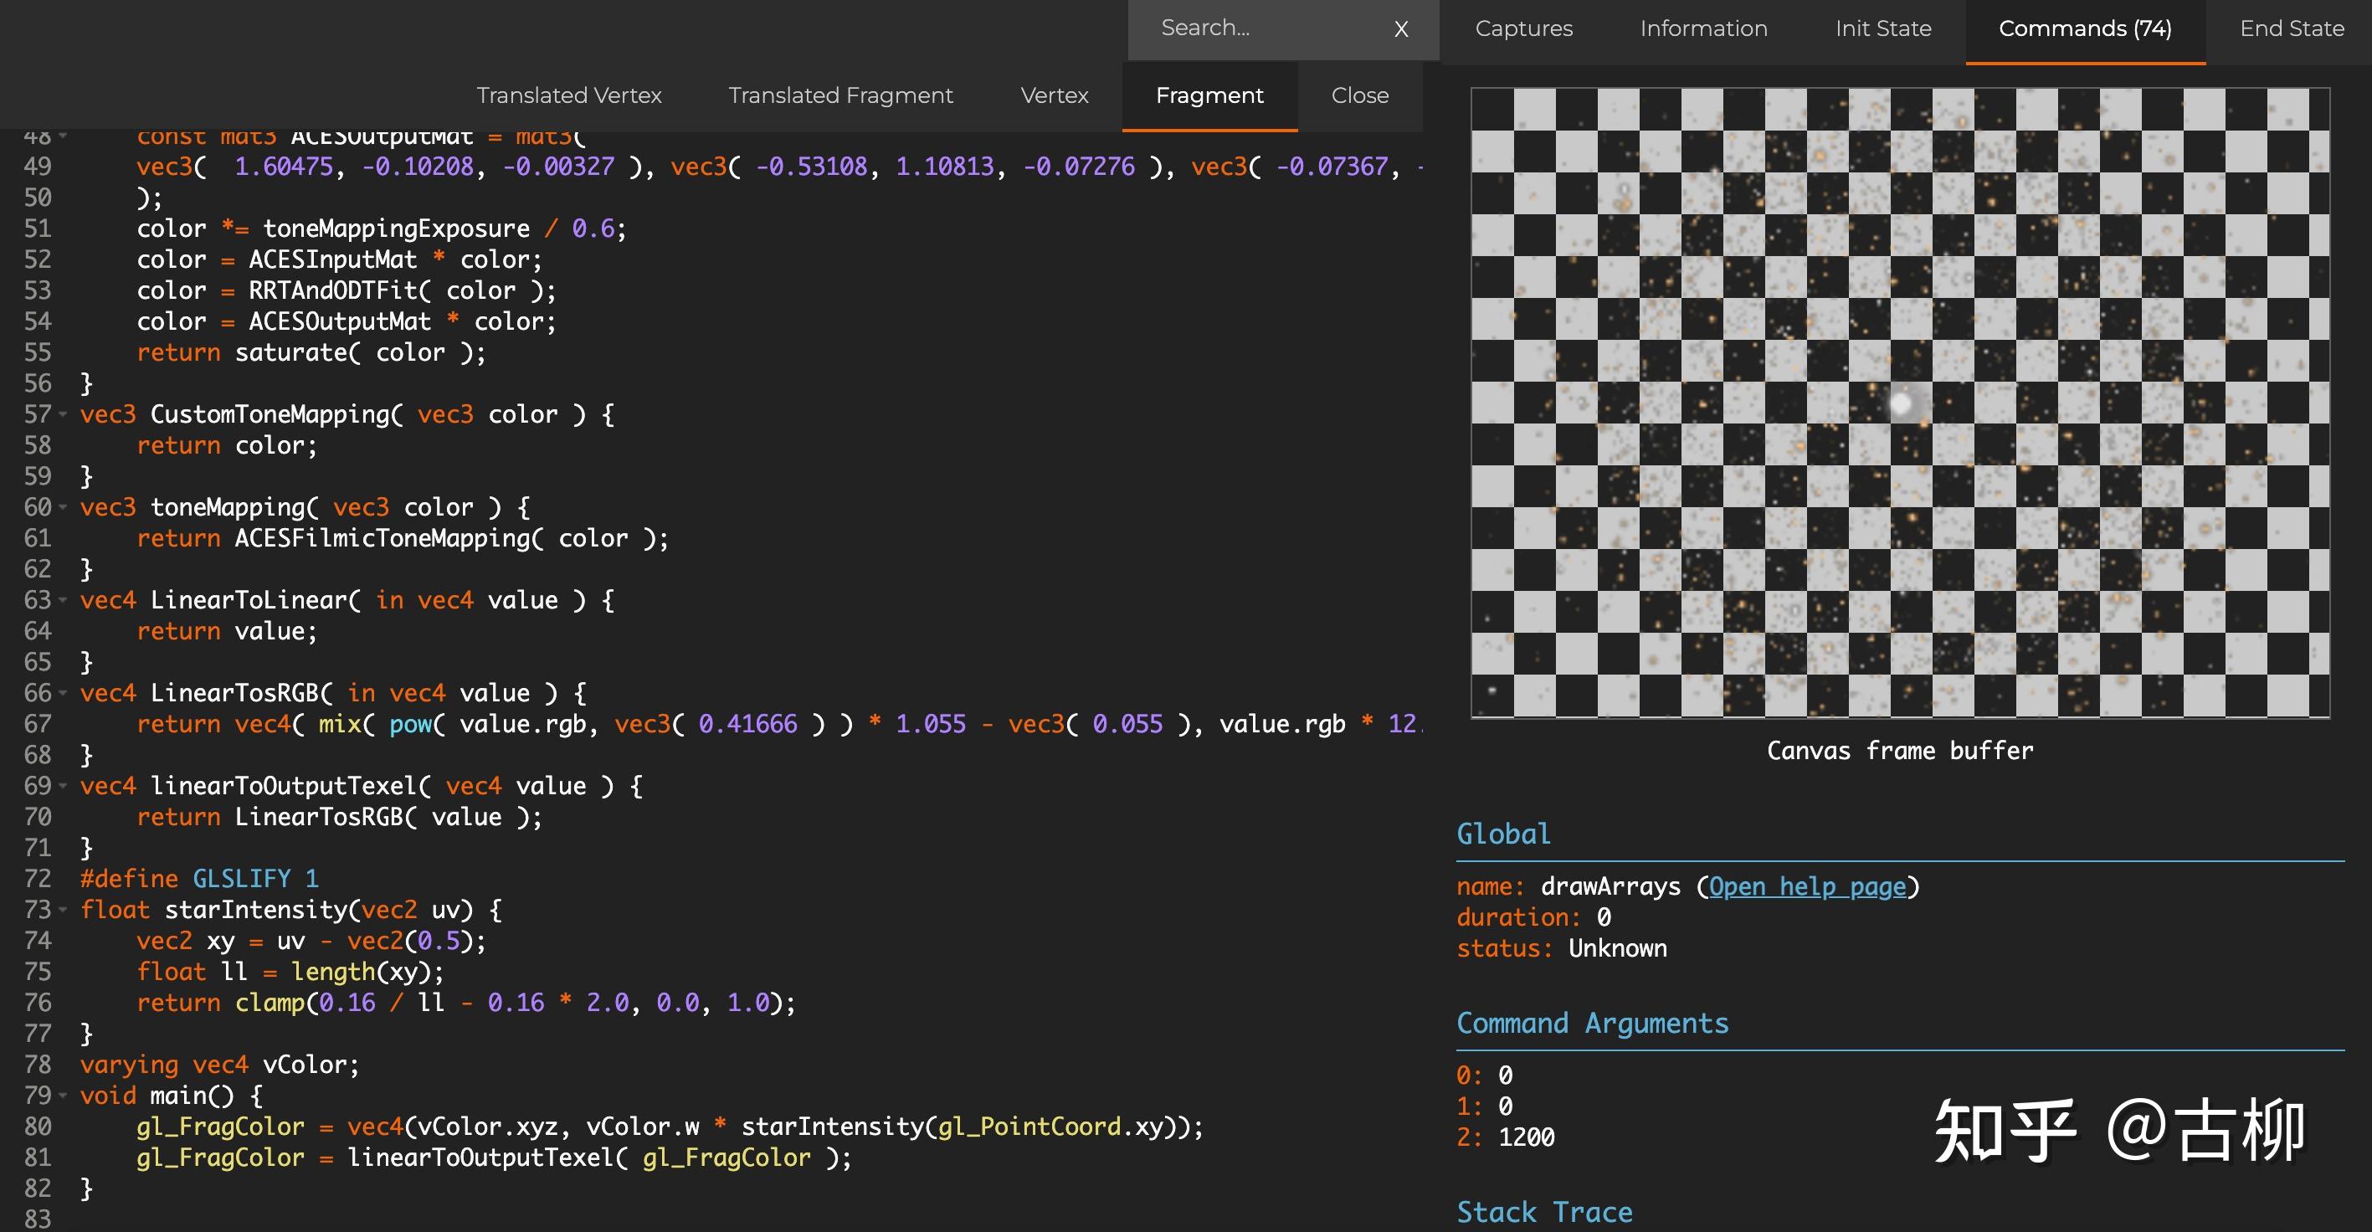Open the Translated Fragment shader
The width and height of the screenshot is (2372, 1232).
pyautogui.click(x=839, y=95)
